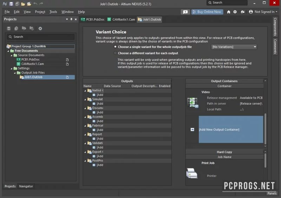Click the Print Job printer icon

(x=192, y=173)
